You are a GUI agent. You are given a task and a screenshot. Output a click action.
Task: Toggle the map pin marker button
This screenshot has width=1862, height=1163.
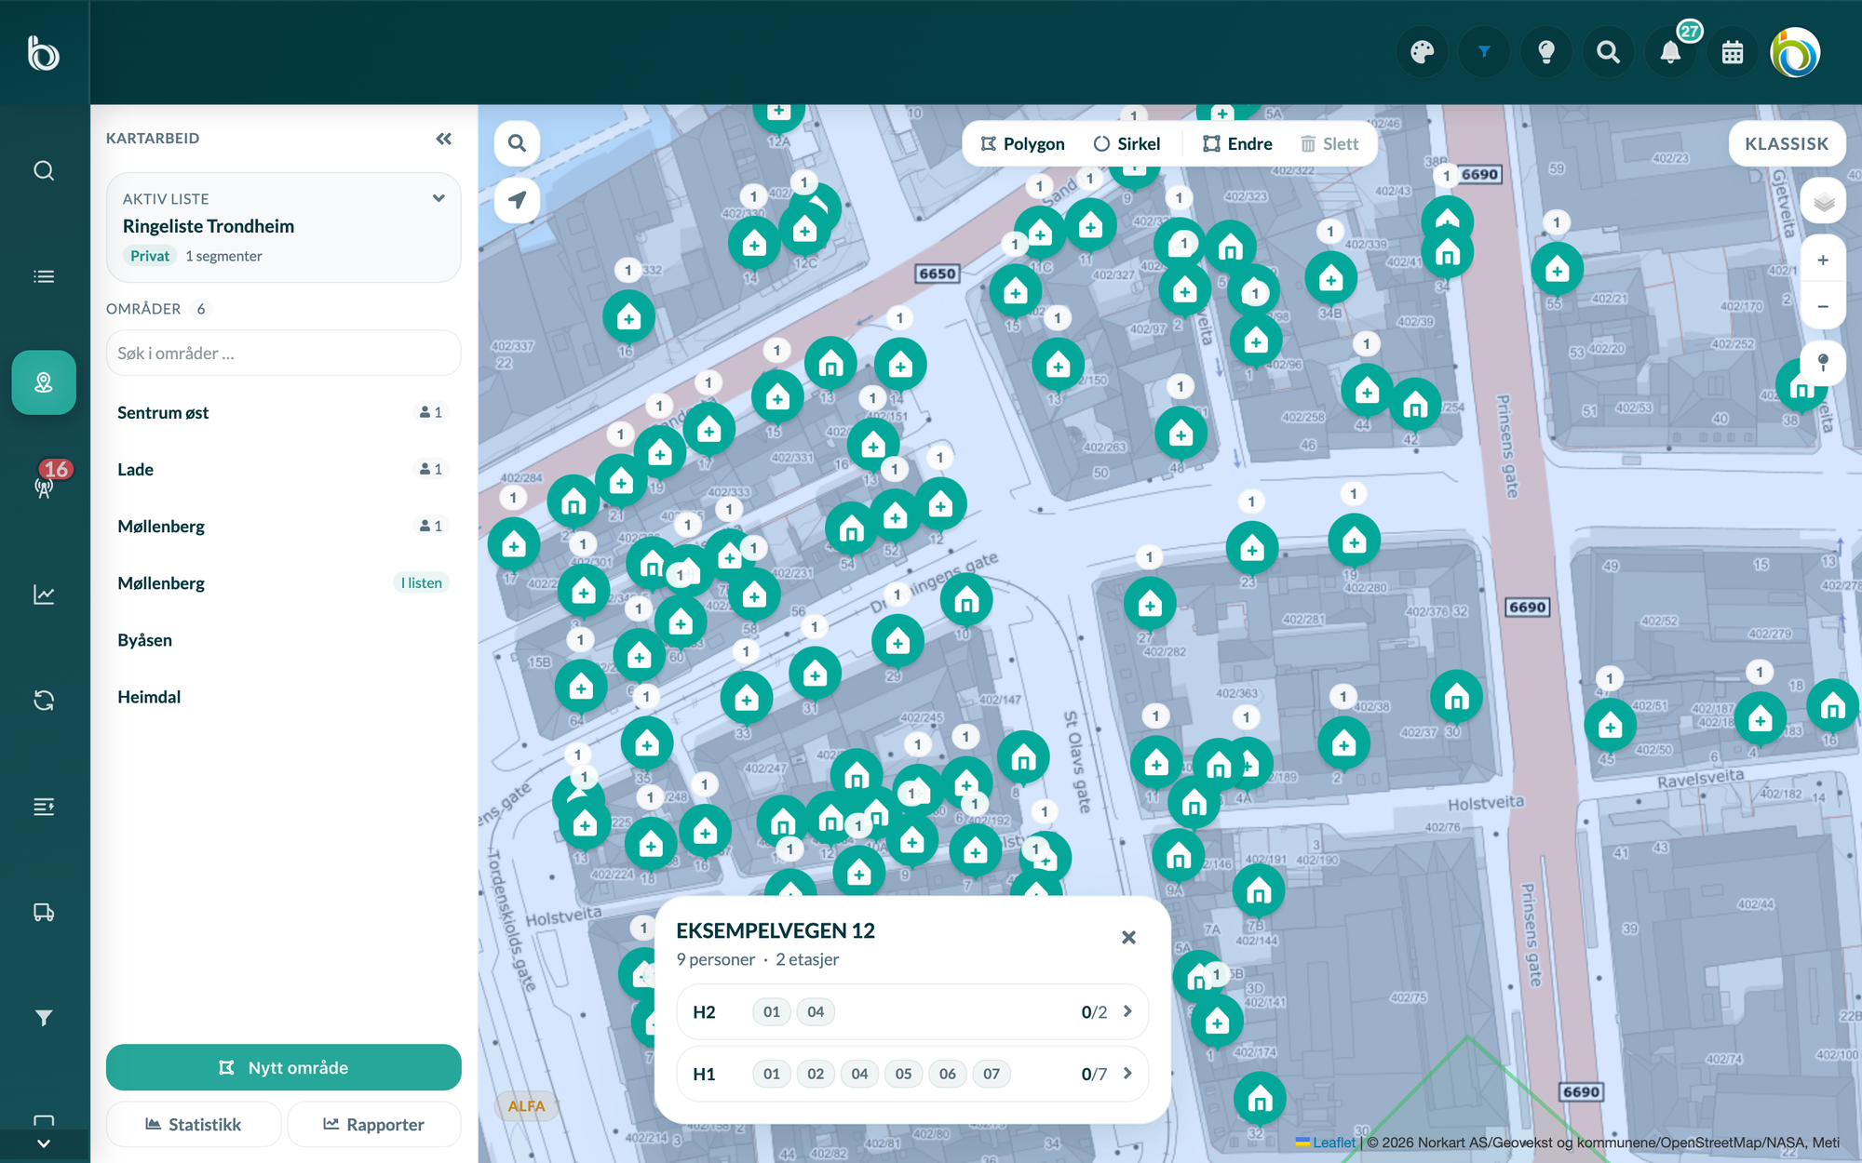[1823, 362]
